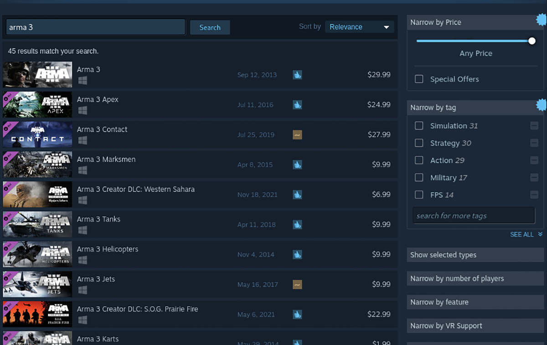Click the Arma 3 Jets cover thumbnail

(37, 284)
